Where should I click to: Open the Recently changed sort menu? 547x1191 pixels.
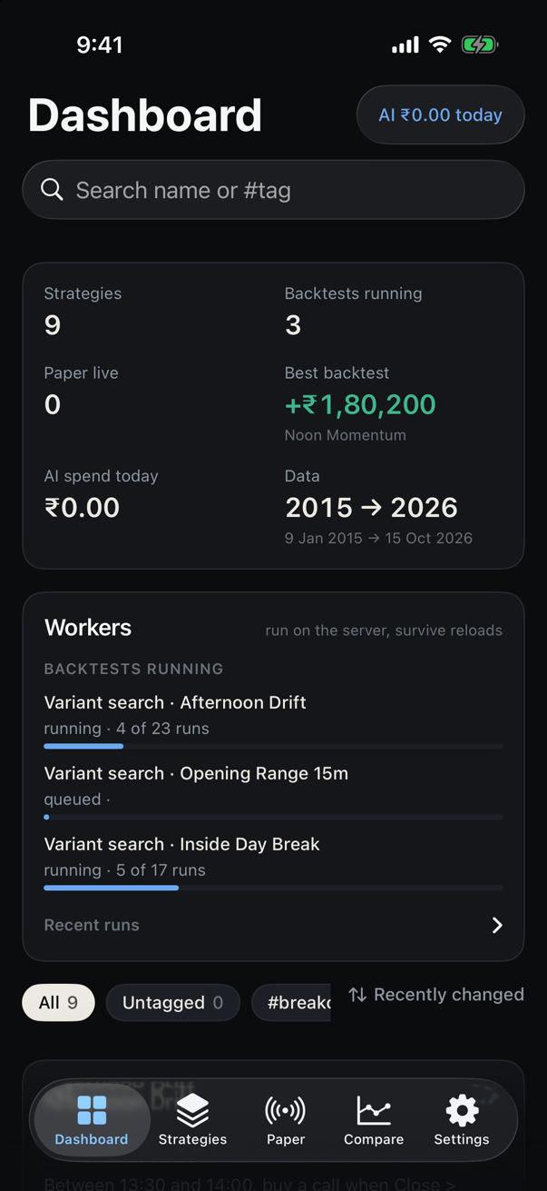pos(436,995)
